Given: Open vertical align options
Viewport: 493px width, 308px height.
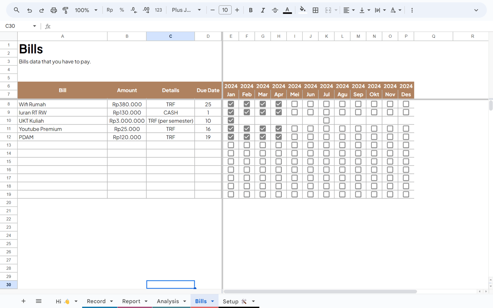Looking at the screenshot, I should (364, 10).
